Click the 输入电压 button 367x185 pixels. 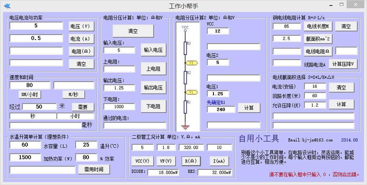point(153,50)
